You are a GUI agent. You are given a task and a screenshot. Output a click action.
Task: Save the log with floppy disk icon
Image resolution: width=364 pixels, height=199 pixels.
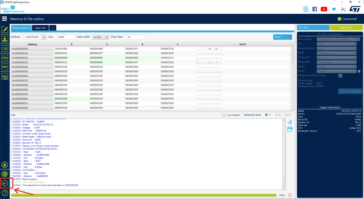click(290, 129)
